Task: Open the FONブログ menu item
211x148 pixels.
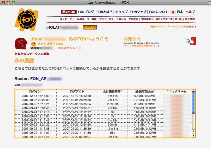Action: coord(86,12)
